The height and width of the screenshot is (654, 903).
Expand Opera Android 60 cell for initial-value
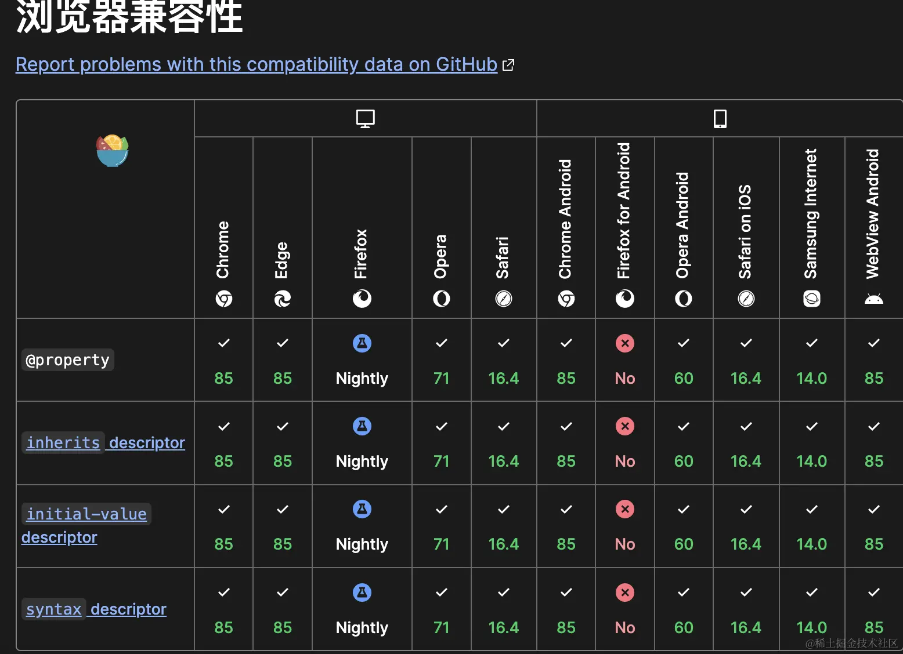pyautogui.click(x=684, y=526)
